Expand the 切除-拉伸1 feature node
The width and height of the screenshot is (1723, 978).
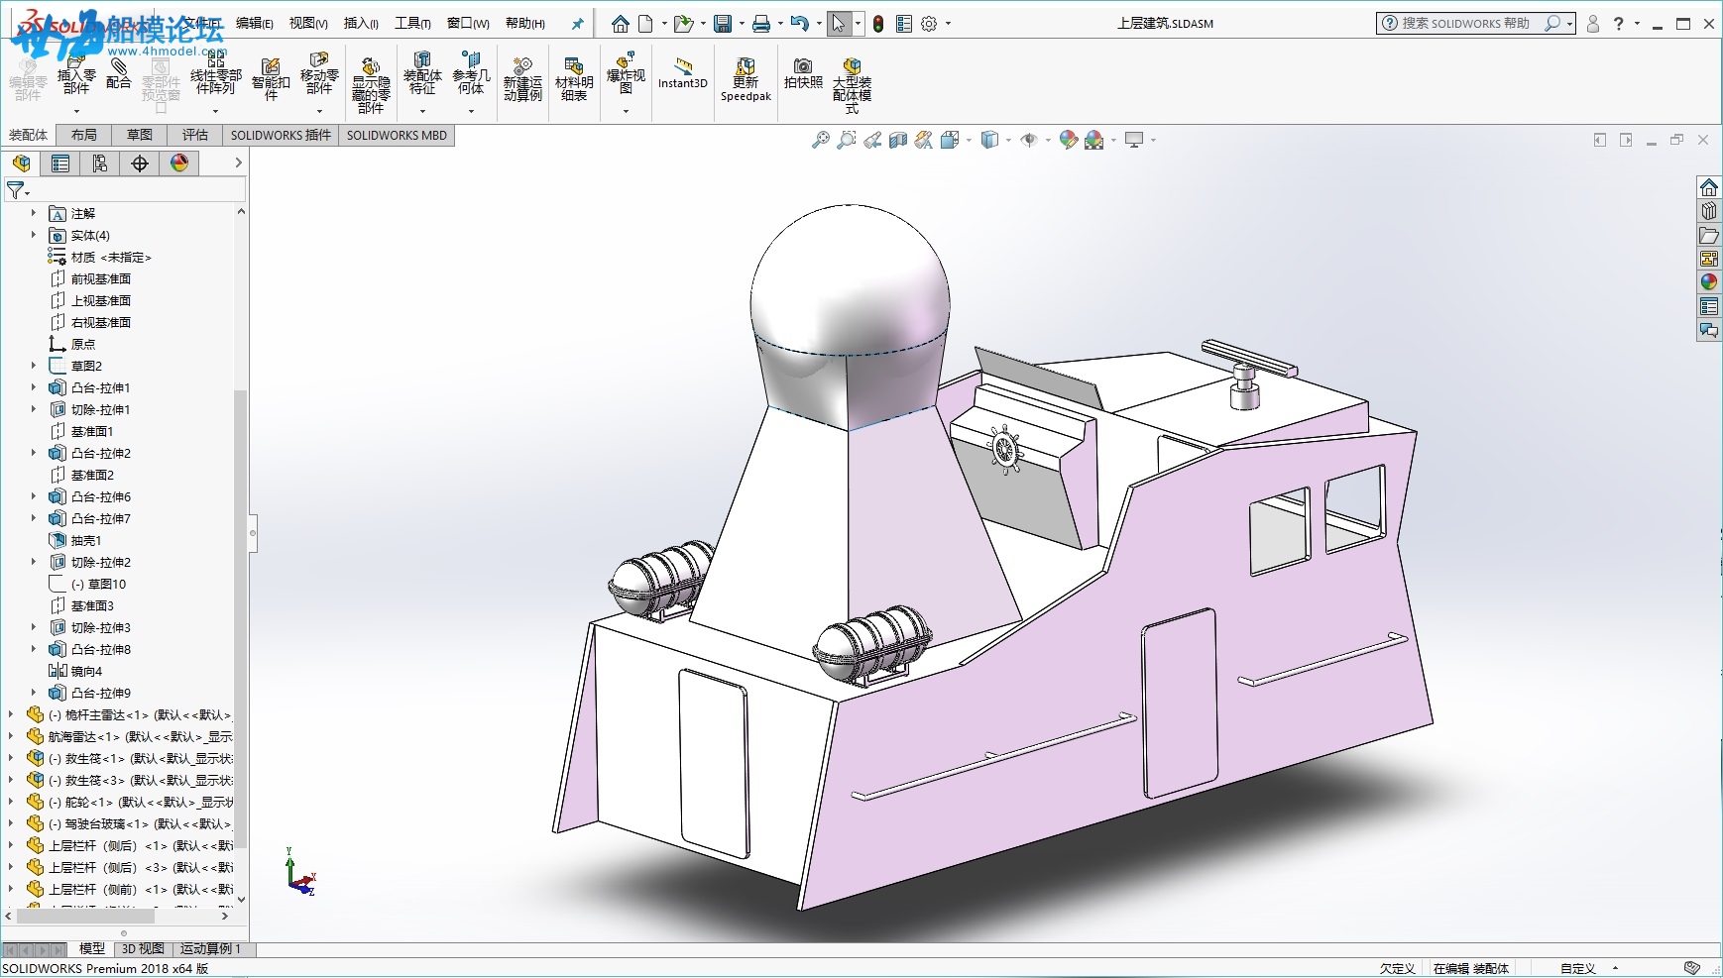coord(33,409)
